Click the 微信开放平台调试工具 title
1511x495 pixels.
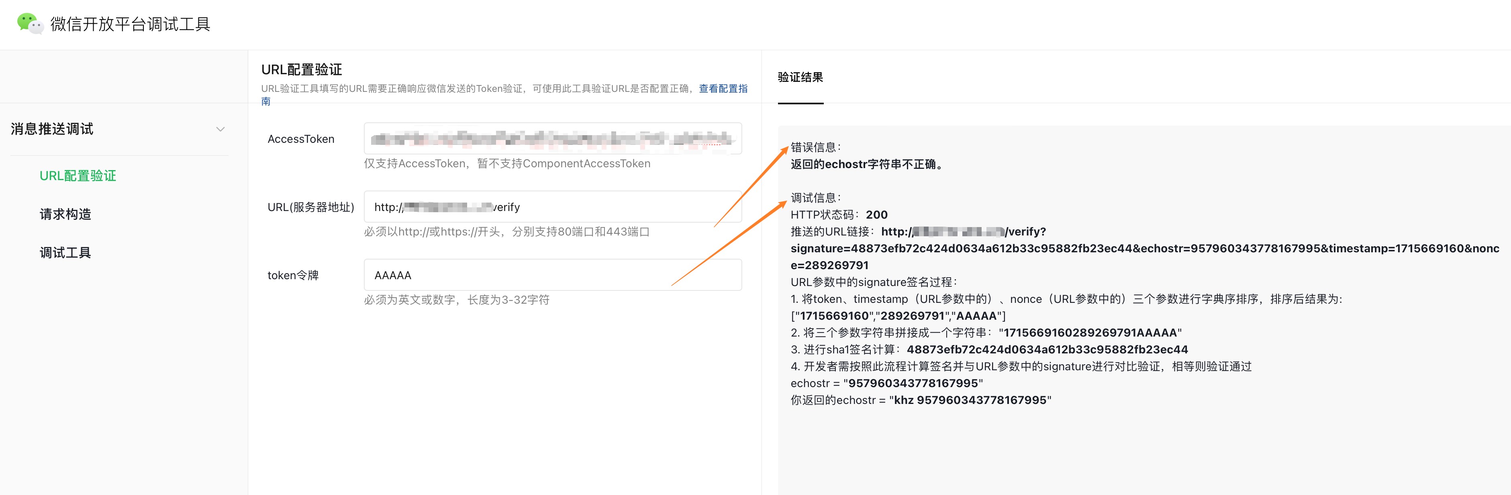[x=130, y=24]
